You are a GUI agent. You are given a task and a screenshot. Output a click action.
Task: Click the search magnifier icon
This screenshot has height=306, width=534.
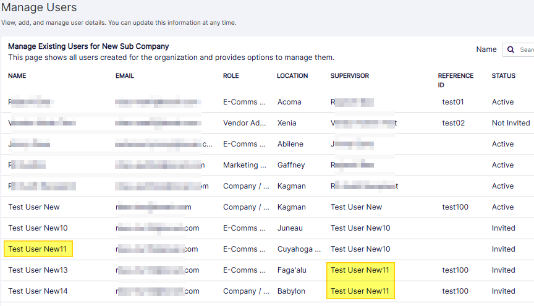click(511, 49)
